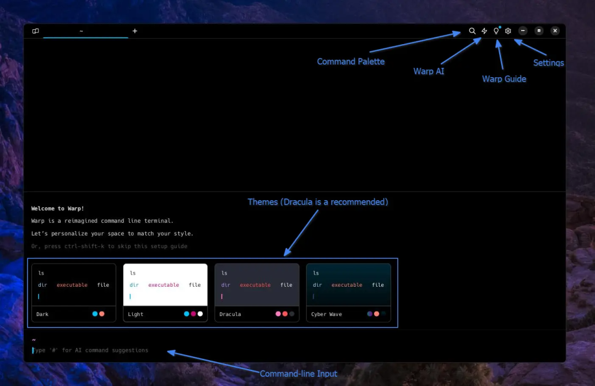595x386 pixels.
Task: Open Warp AI lightning bolt icon
Action: (484, 31)
